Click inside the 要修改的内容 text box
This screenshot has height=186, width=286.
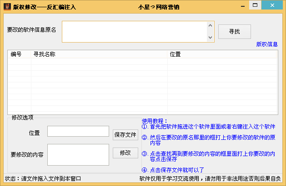pos(78,155)
